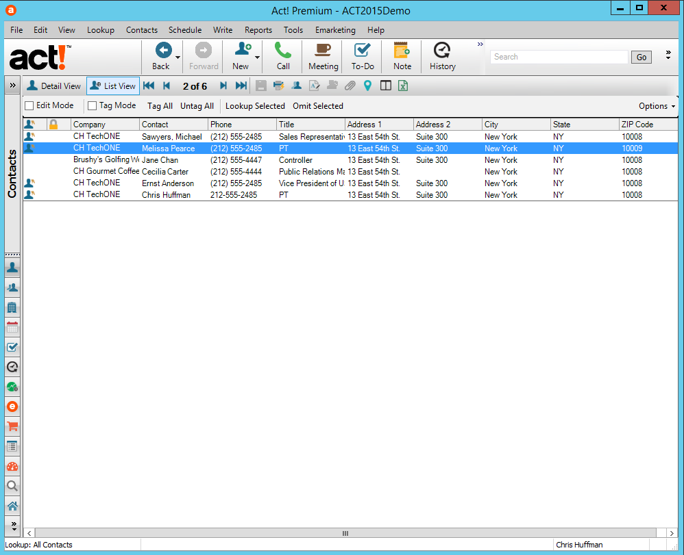
Task: Click the horizontal scrollbar thumb
Action: (x=345, y=533)
